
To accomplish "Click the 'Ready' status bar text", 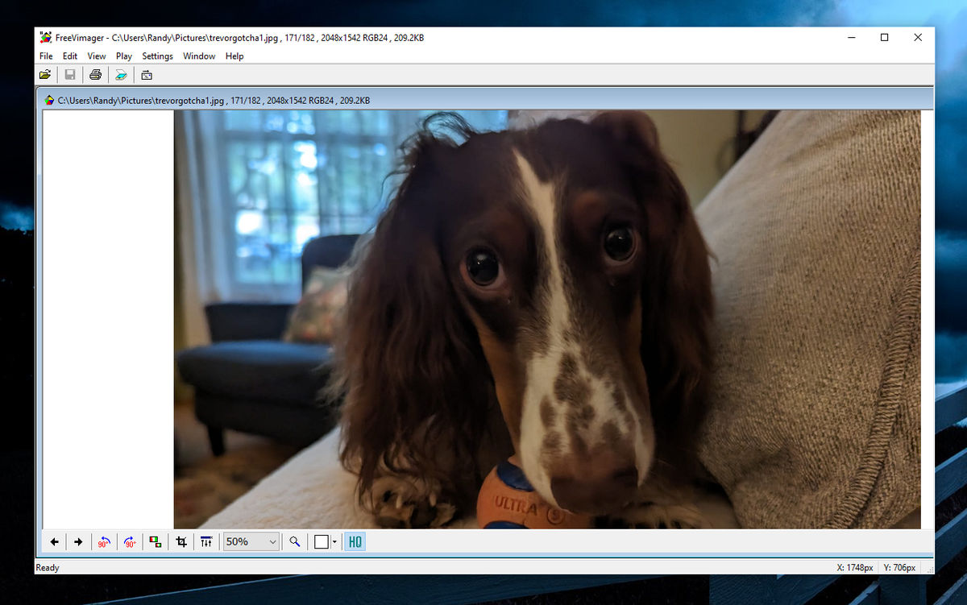I will pos(48,568).
